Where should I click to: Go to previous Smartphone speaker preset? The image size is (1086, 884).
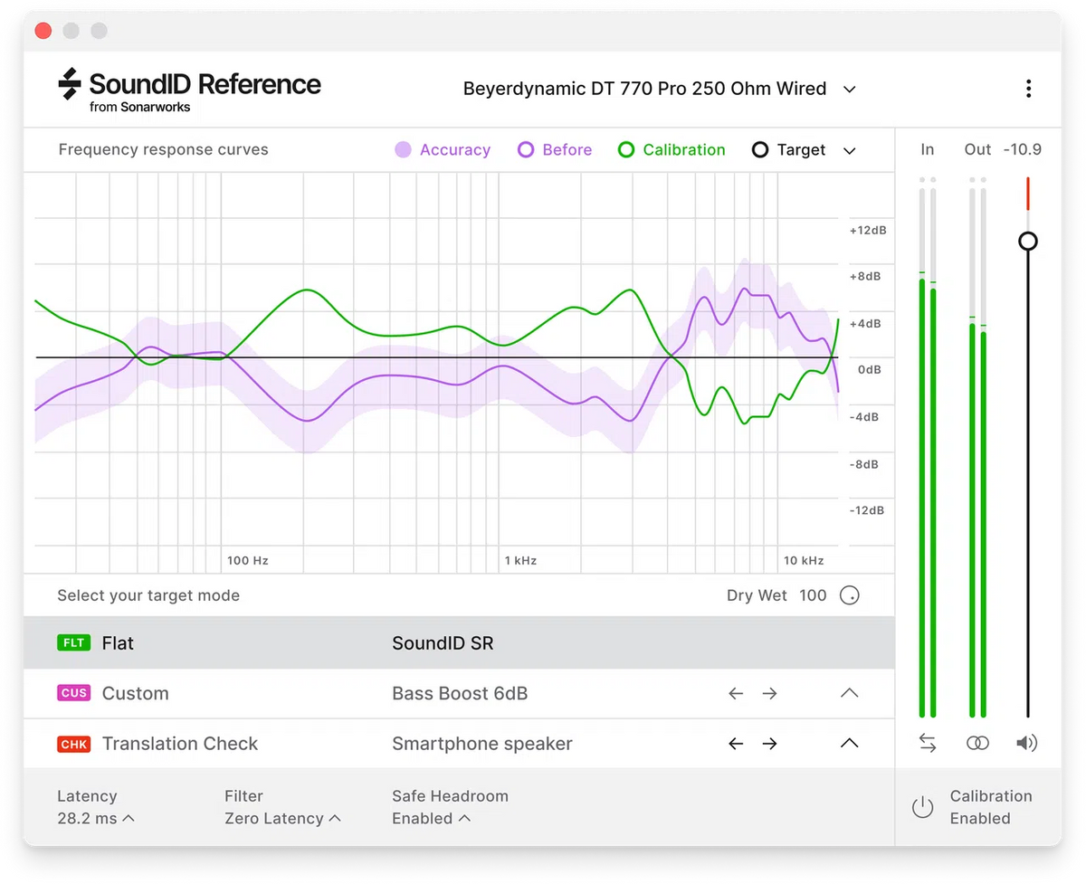[734, 743]
